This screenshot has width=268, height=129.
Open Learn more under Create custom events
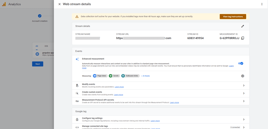pos(118,95)
